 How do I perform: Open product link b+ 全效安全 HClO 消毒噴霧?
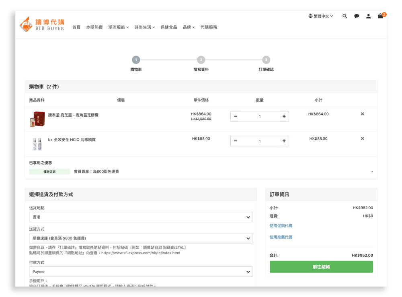coord(72,140)
